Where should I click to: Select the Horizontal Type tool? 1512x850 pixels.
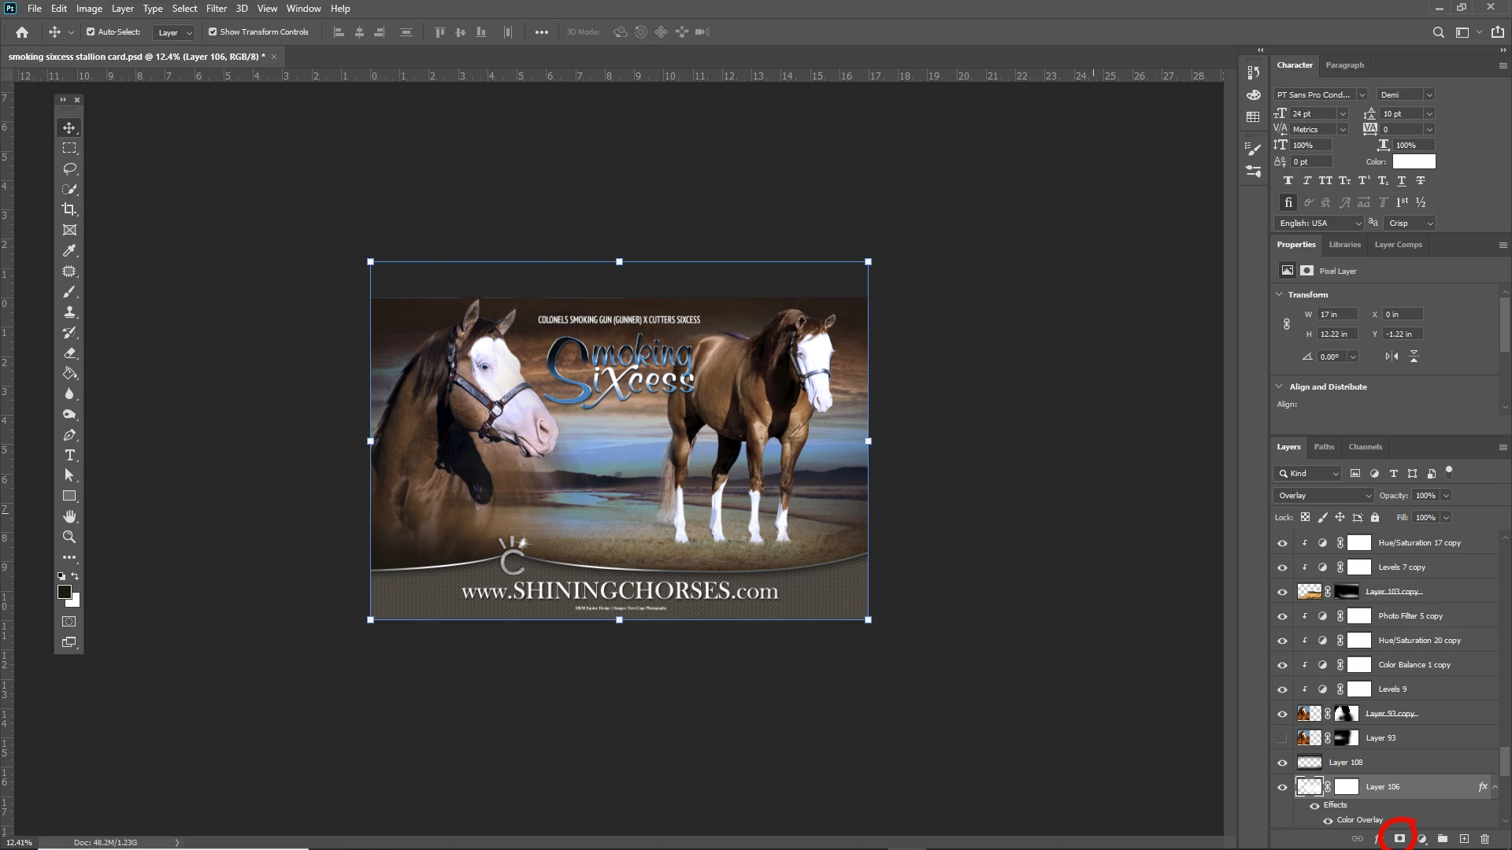tap(69, 455)
